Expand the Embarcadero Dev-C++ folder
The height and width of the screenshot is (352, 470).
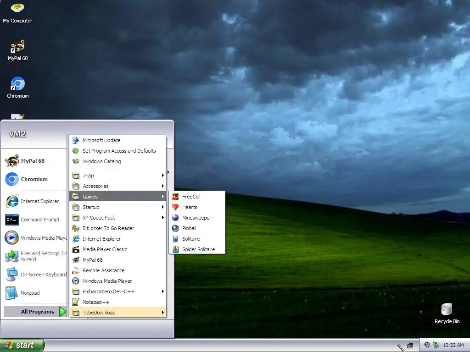point(117,291)
